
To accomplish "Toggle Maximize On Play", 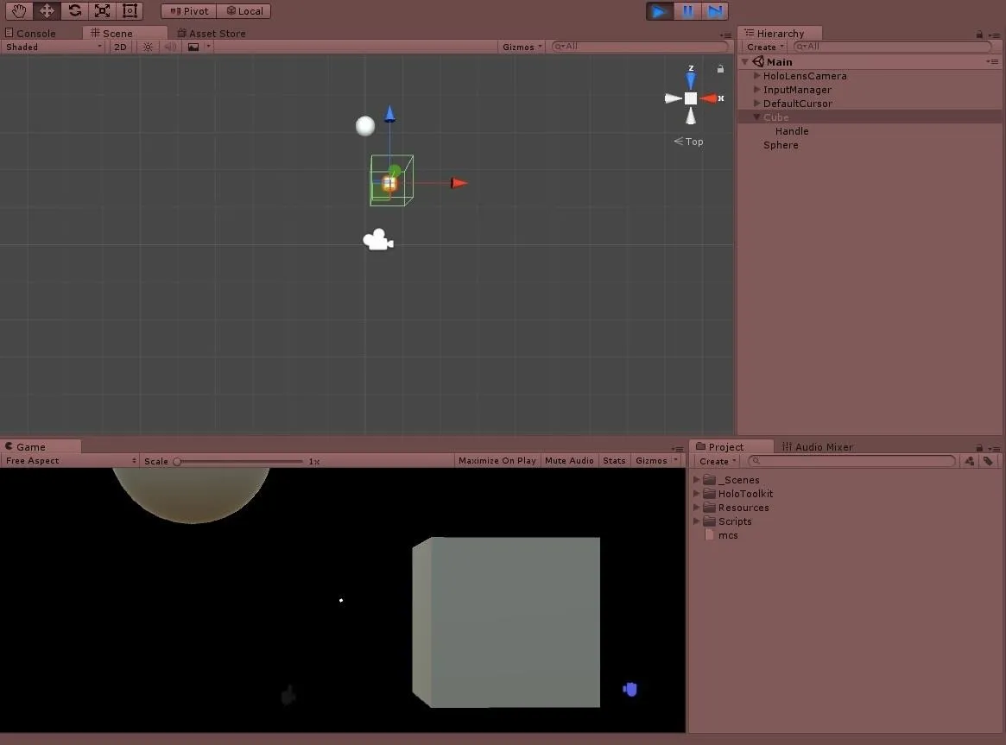I will click(497, 461).
